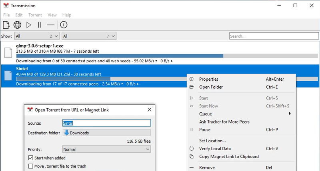Viewport: 320px width, 171px height.
Task: Click the Search torrents input field
Action: point(274,36)
